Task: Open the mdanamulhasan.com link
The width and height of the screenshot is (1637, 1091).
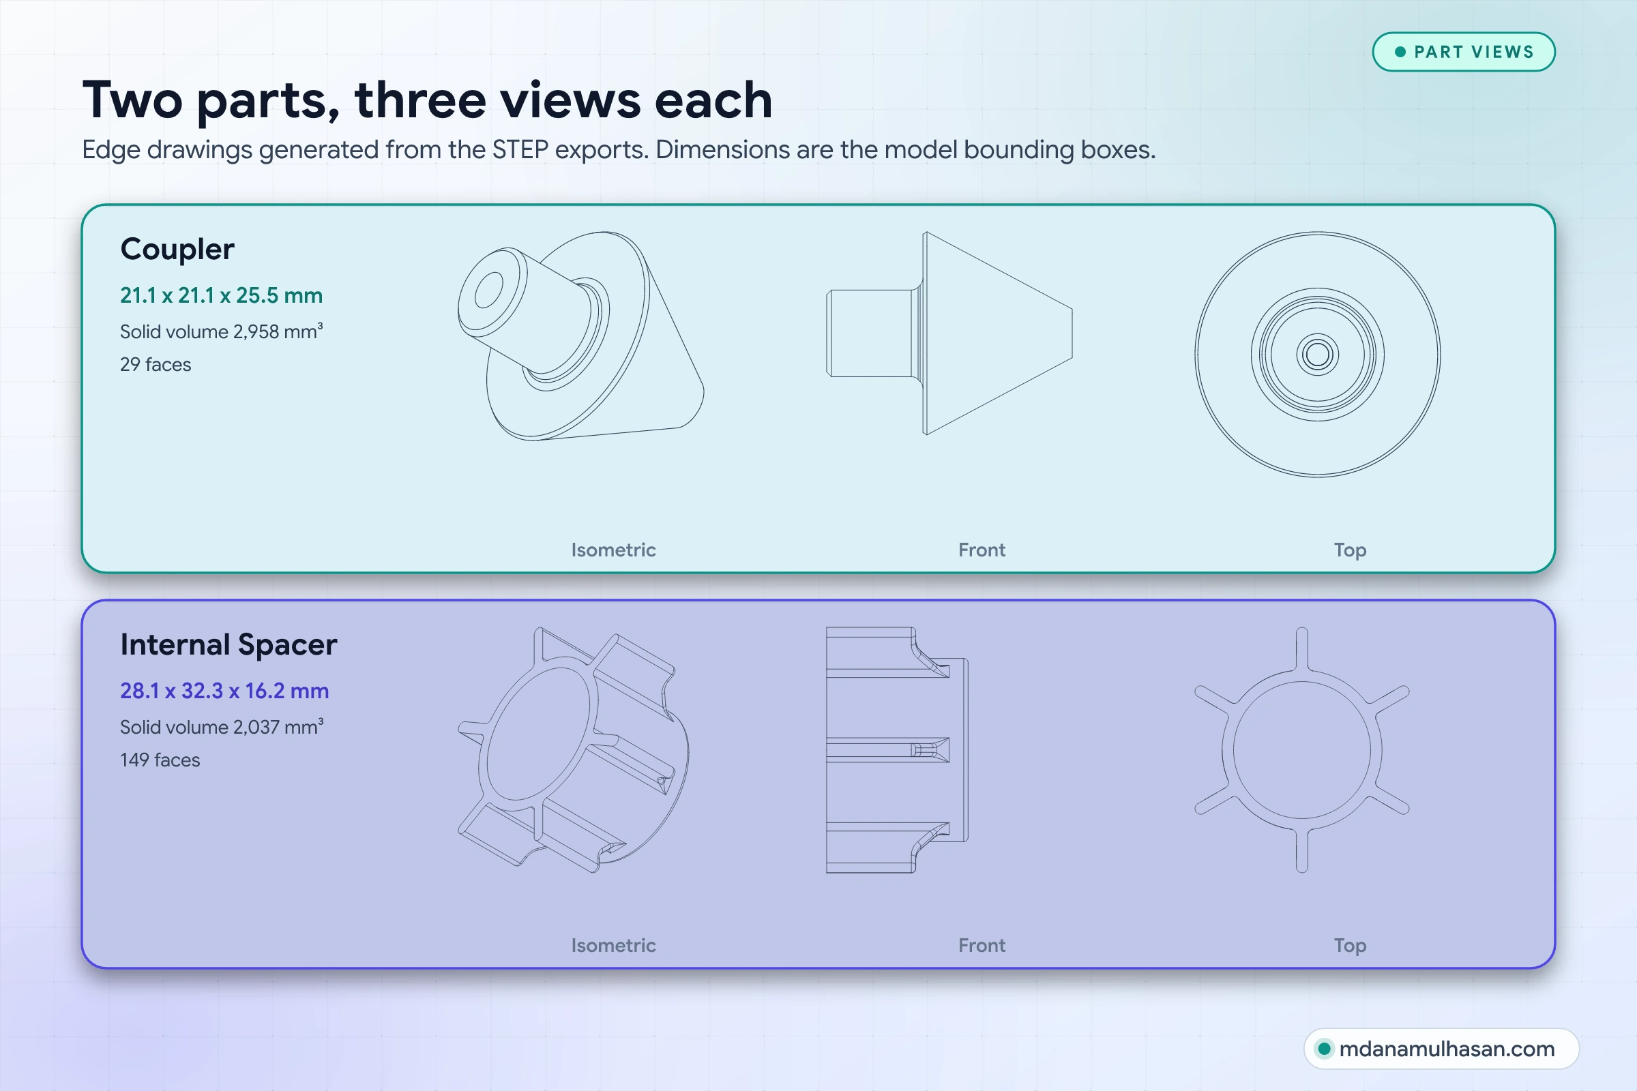Action: coord(1441,1049)
